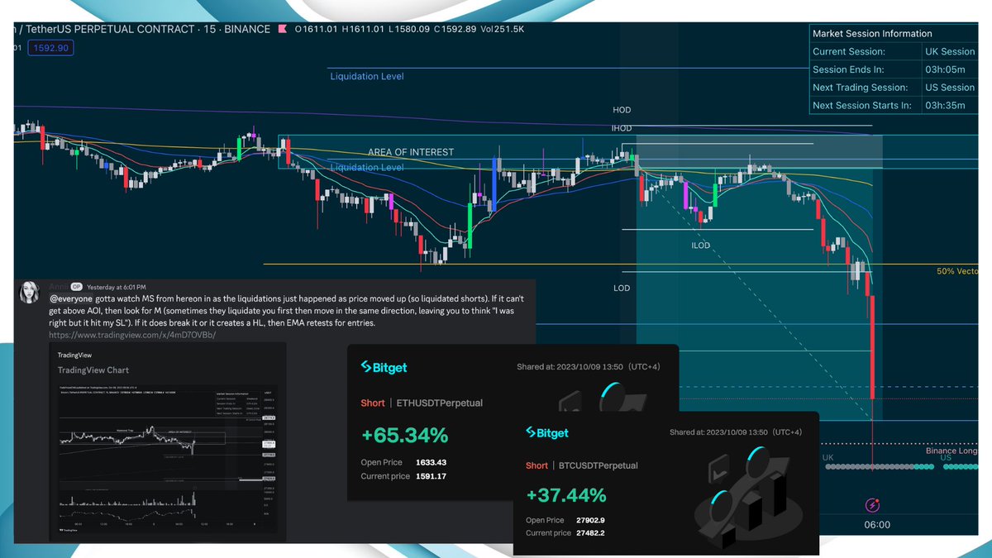Click the Short tag on the BTCUSDT card
The height and width of the screenshot is (558, 992).
click(x=537, y=465)
